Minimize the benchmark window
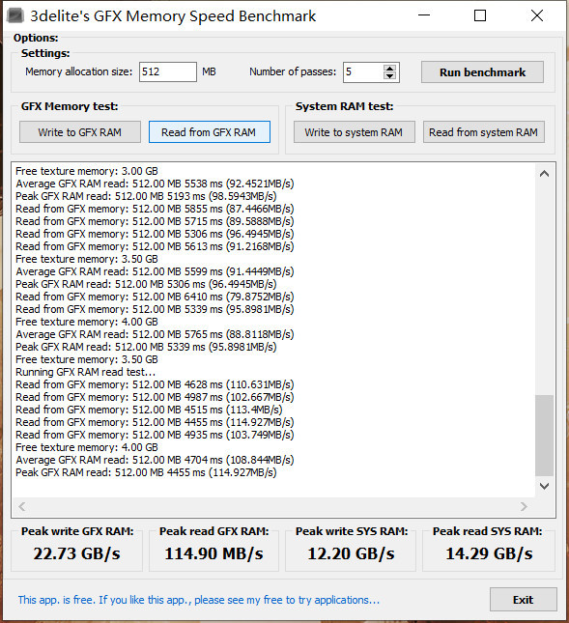This screenshot has width=569, height=623. pyautogui.click(x=424, y=15)
